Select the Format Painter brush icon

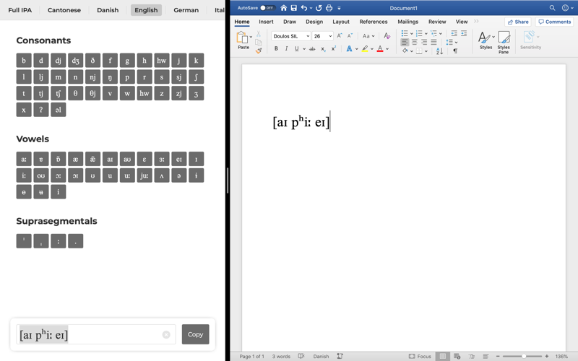(259, 51)
